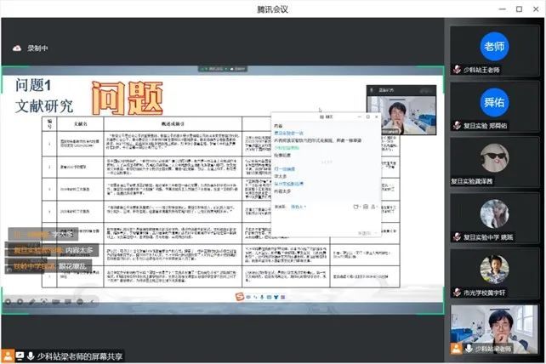Click muted mic icon beside 市光学校黄宇轩
This screenshot has height=364, width=546.
coord(458,293)
